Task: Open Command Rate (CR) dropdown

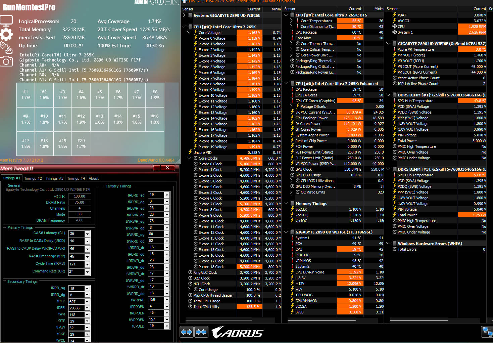Action: pyautogui.click(x=87, y=272)
